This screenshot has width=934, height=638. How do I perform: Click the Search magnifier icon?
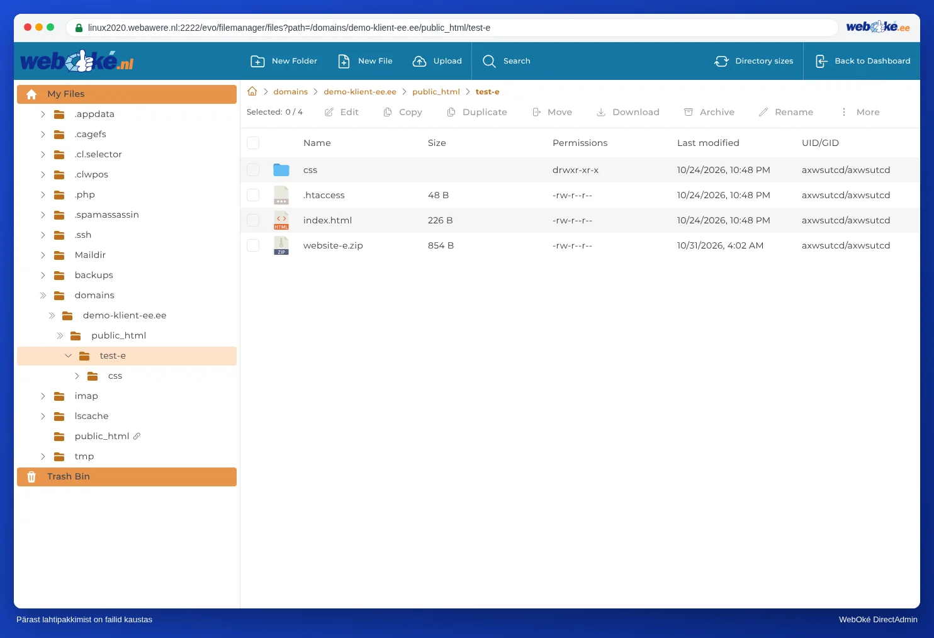click(x=489, y=61)
